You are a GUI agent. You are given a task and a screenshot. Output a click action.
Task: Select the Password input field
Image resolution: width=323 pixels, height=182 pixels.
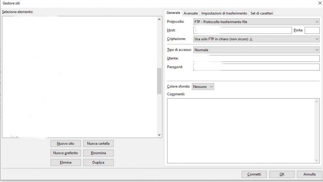pyautogui.click(x=256, y=67)
